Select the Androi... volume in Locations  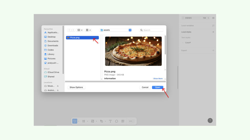tap(49, 90)
